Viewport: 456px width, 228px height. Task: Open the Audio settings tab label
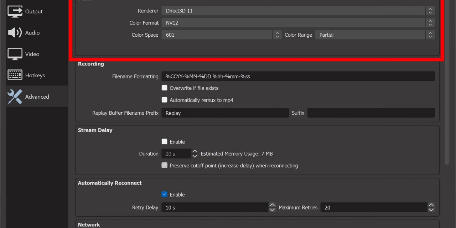coord(32,33)
